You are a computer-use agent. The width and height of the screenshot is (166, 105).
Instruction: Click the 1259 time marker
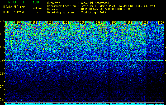tap(145, 23)
